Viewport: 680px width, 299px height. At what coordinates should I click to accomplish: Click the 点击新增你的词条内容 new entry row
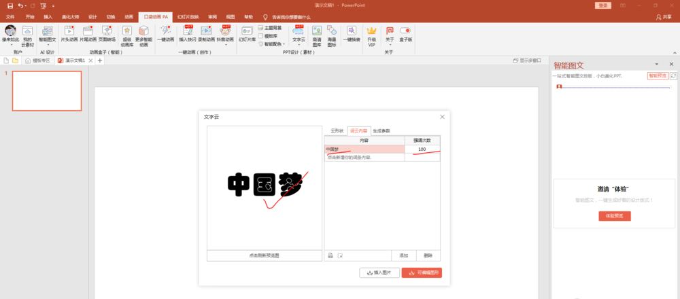[x=364, y=157]
